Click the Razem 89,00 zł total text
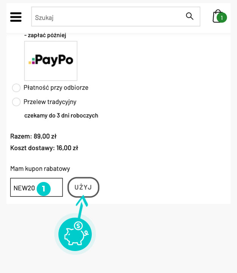Viewport: 237px width, 273px height. tap(33, 136)
